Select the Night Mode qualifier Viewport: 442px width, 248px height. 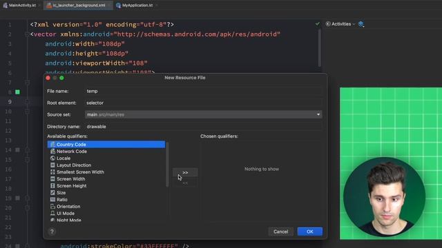[106, 220]
